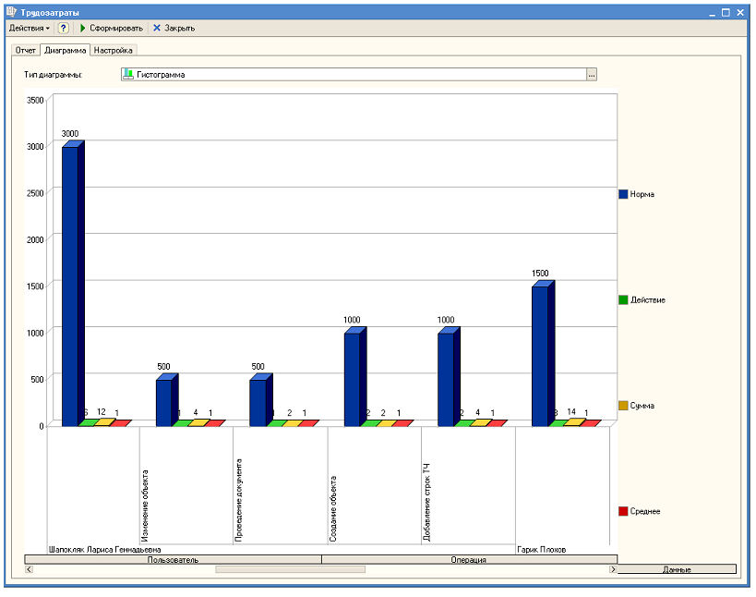Click the scrollbar left arrow
Viewport: 756px width, 597px height.
click(x=29, y=569)
